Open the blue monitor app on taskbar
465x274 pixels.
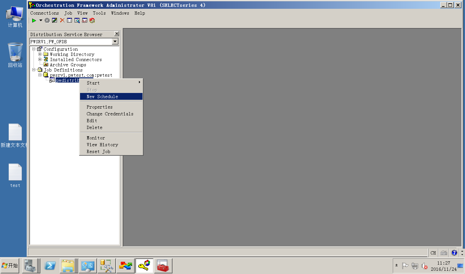(x=88, y=266)
